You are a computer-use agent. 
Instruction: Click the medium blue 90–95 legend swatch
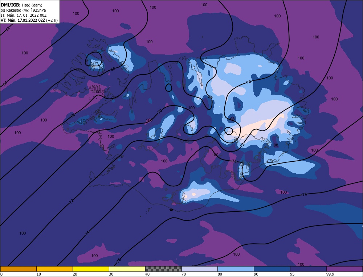[272, 269]
